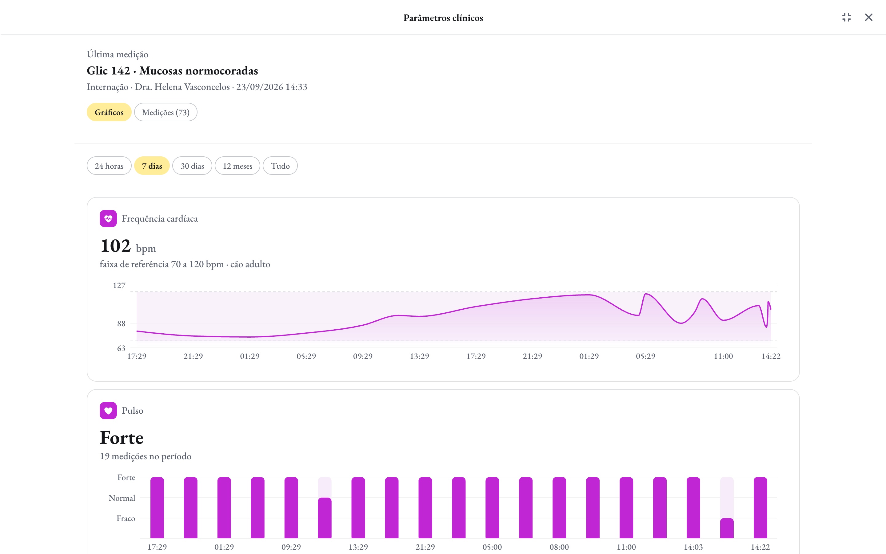
Task: Click the Pulso heart icon
Action: pyautogui.click(x=108, y=410)
